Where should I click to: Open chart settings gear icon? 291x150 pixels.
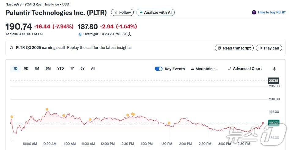274,69
